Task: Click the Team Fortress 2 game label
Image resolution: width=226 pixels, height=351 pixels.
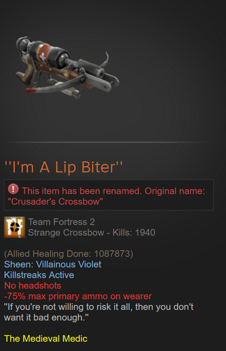Action: click(61, 222)
